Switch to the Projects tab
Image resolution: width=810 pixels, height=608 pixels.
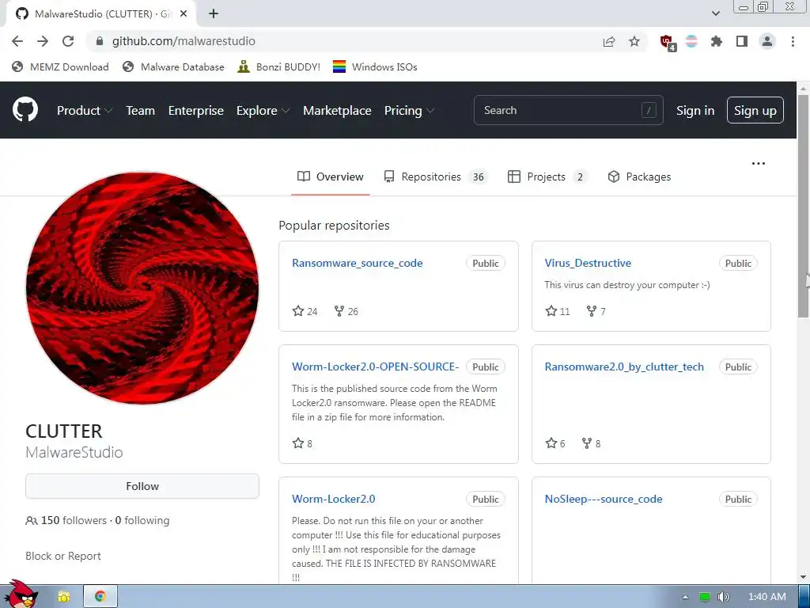coord(547,177)
